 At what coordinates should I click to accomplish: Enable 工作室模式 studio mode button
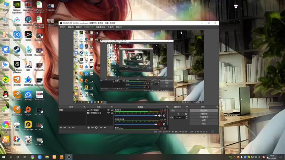click(204, 117)
